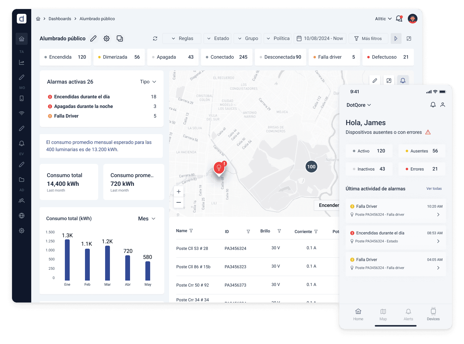The image size is (464, 344).
Task: Refresh the dashboard data
Action: coord(155,38)
